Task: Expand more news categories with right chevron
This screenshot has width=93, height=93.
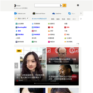Action: [81, 19]
